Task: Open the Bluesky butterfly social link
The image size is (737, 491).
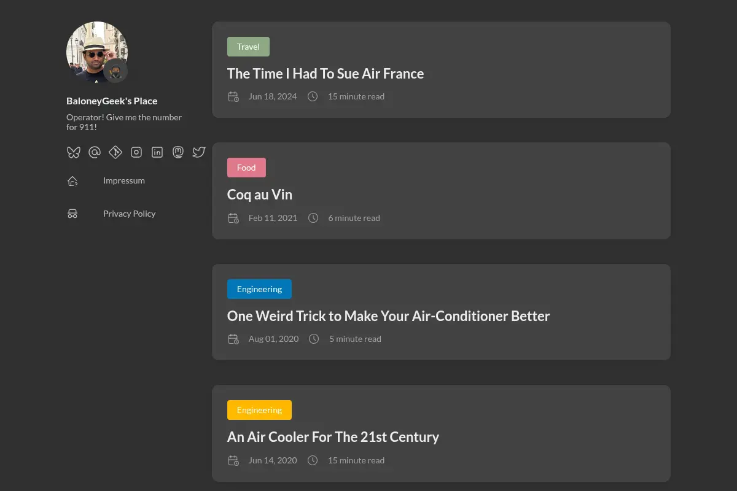Action: pyautogui.click(x=74, y=152)
